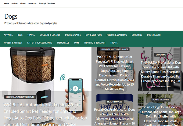
Task: Click Houses & Kennels tag on dog house card
Action: tap(161, 99)
